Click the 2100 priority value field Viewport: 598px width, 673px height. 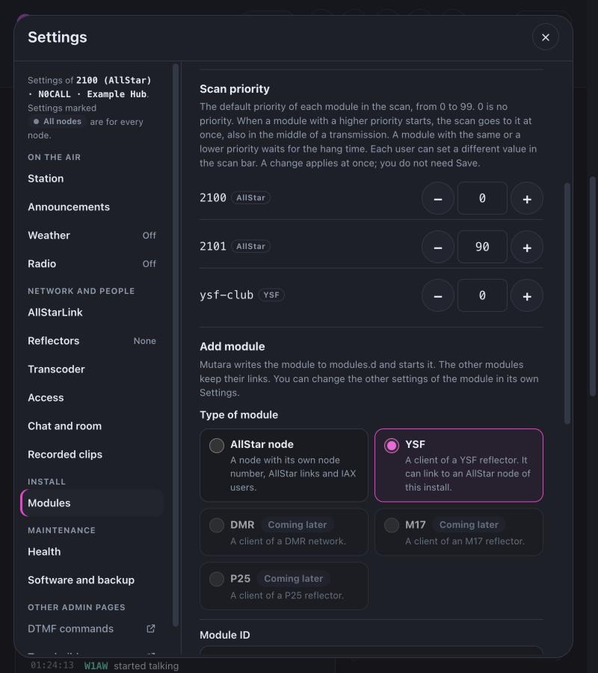click(482, 198)
